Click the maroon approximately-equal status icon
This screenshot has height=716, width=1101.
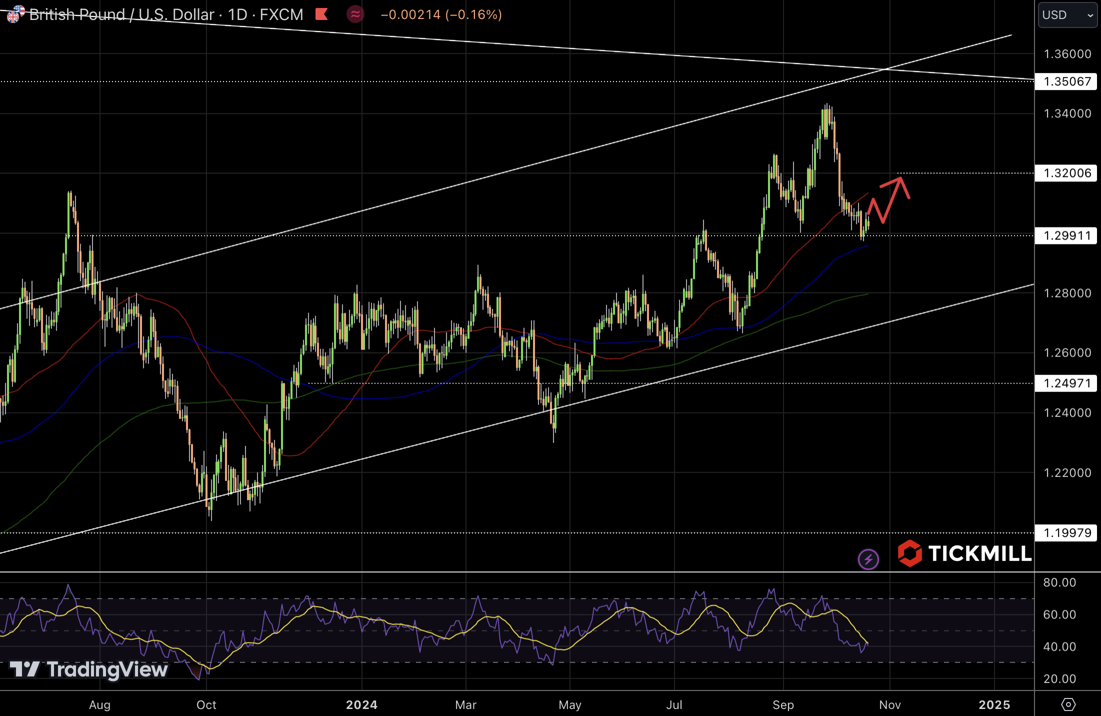point(355,14)
